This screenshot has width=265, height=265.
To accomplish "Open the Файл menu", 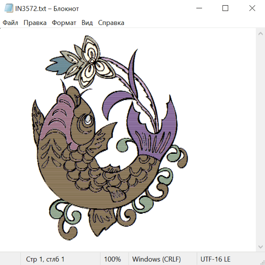I will click(10, 23).
